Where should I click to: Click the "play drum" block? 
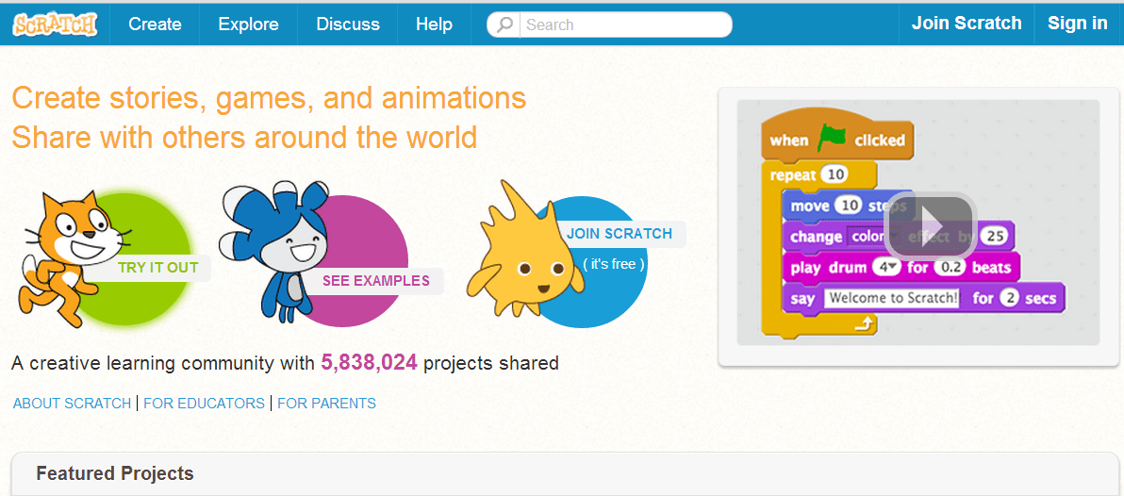pyautogui.click(x=901, y=268)
